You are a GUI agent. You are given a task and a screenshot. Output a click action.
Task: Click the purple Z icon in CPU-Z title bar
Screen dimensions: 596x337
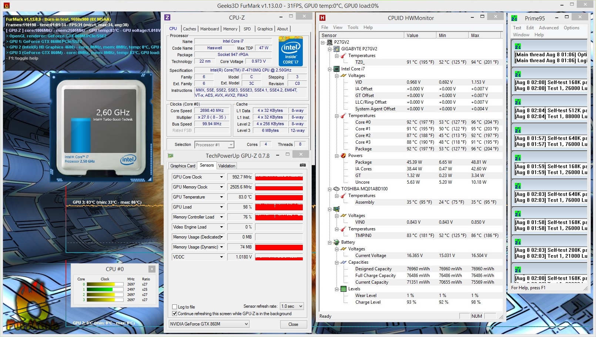click(x=167, y=17)
